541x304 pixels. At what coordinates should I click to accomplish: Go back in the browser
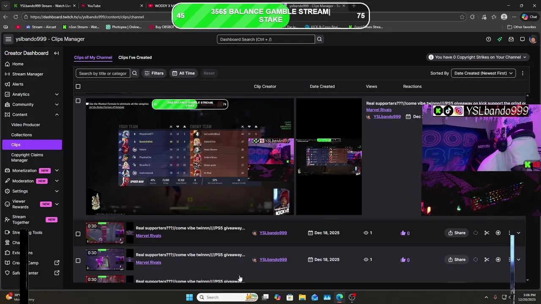pyautogui.click(x=5, y=17)
